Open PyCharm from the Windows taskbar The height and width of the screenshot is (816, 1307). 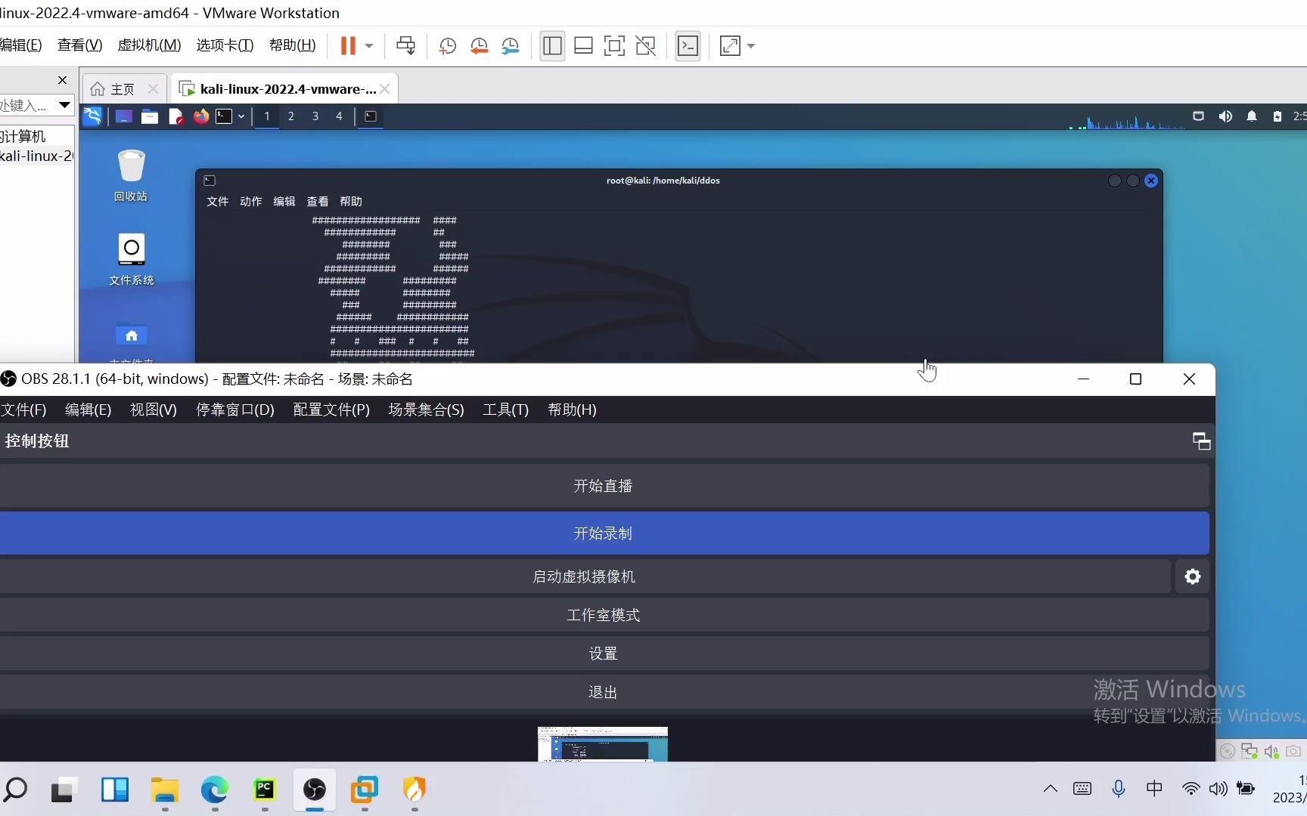click(x=264, y=790)
